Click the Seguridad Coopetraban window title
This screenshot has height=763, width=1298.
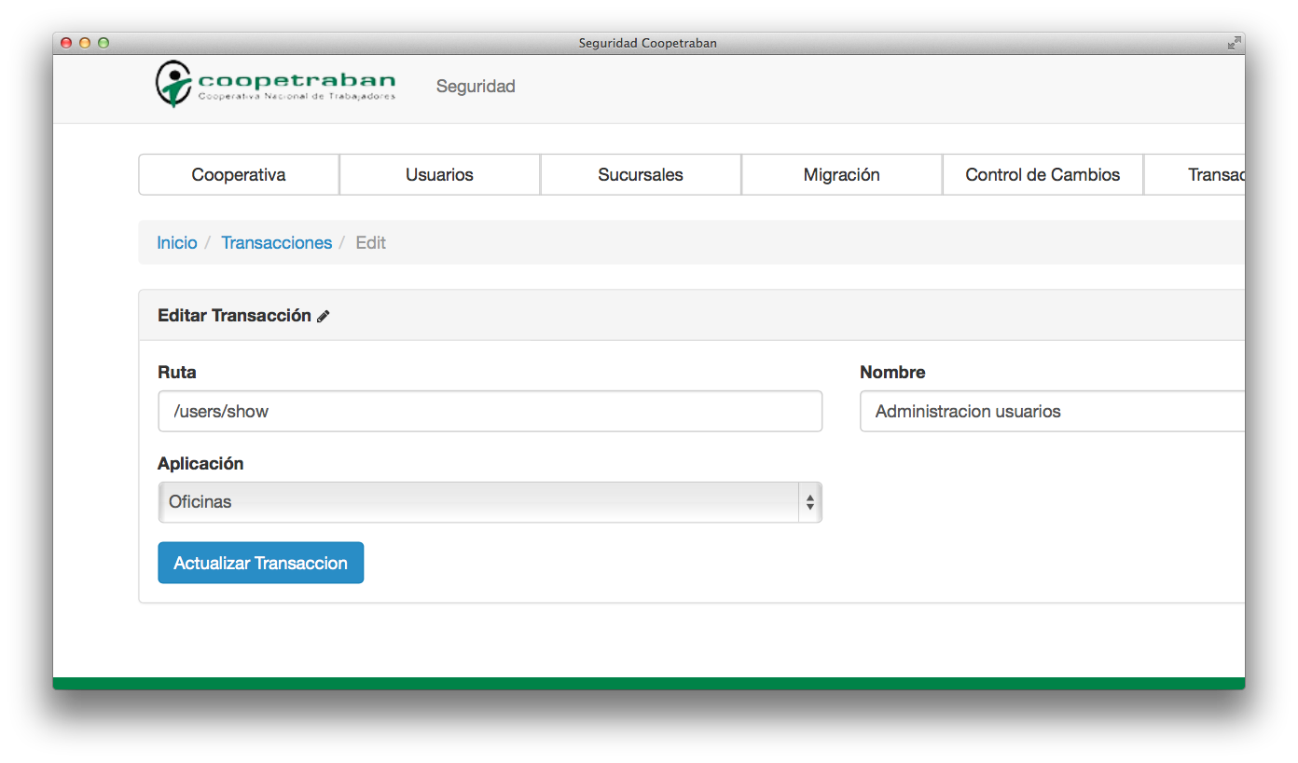(648, 43)
